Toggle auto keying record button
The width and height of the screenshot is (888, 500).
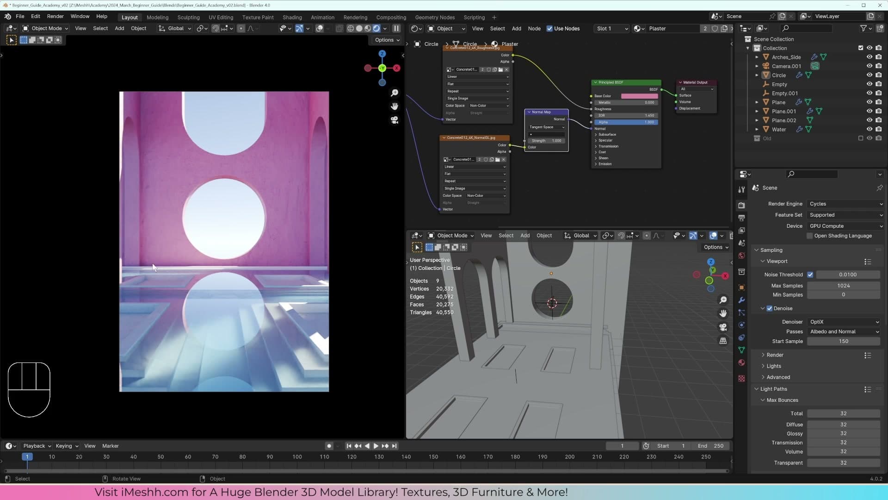point(329,446)
